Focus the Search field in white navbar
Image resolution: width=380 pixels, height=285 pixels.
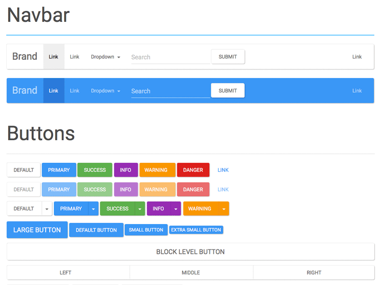click(171, 57)
